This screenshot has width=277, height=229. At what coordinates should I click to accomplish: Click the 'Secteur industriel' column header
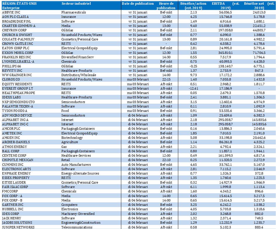(76, 4)
